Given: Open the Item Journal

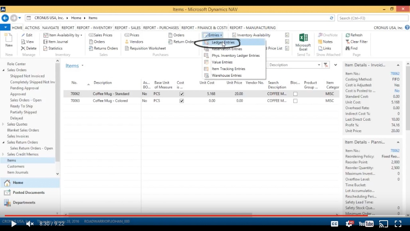Looking at the screenshot, I should pos(55,42).
